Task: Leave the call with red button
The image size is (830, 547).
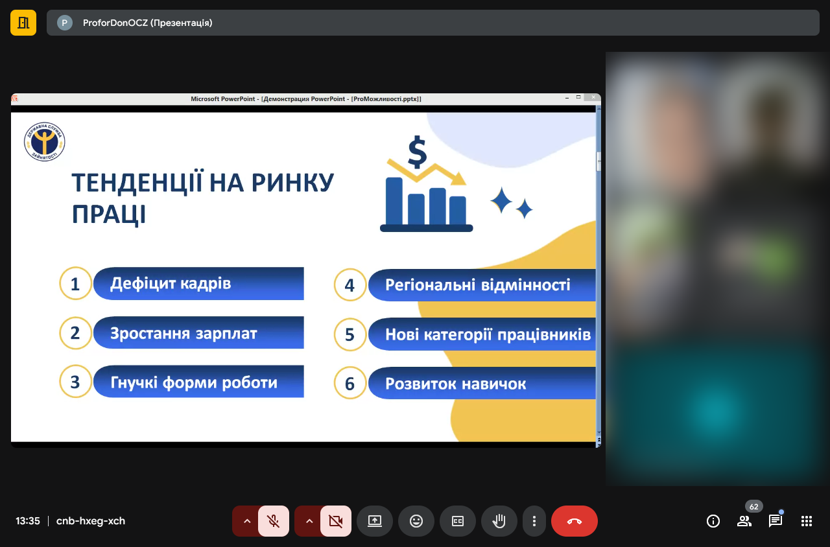Action: [575, 521]
